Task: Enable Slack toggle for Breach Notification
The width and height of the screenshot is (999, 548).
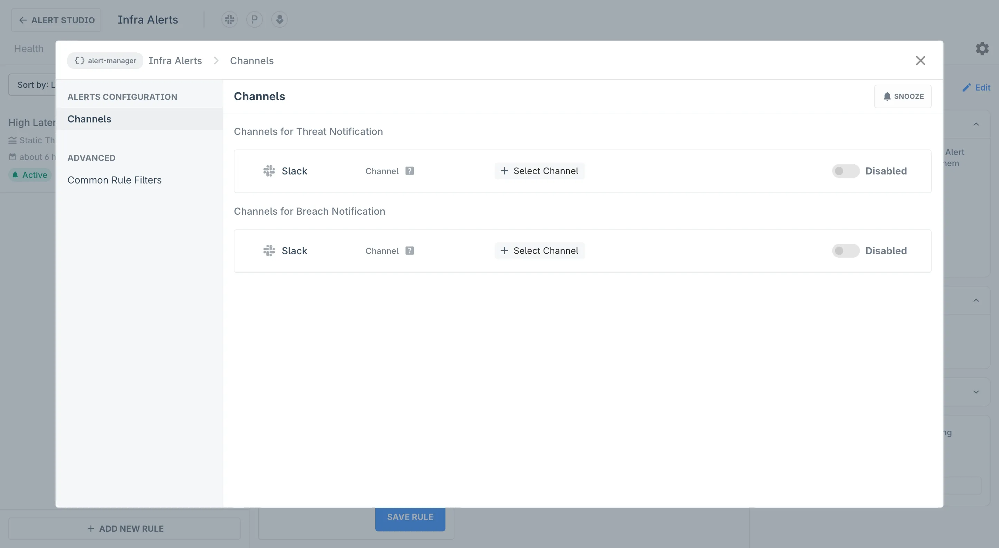Action: point(845,251)
